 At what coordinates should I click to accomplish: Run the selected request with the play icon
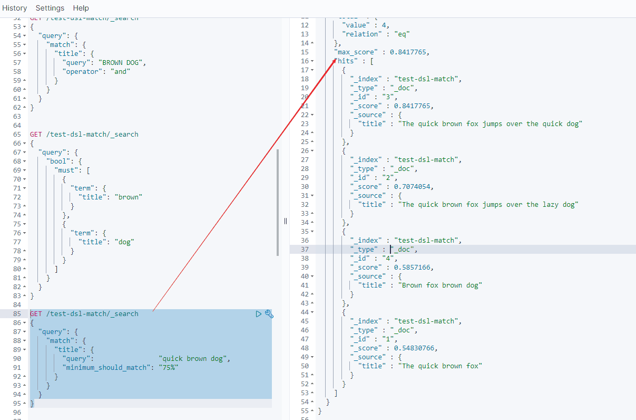[259, 314]
